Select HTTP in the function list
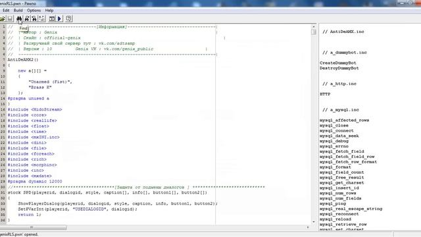Screen dimensions: 421x237 [325, 94]
